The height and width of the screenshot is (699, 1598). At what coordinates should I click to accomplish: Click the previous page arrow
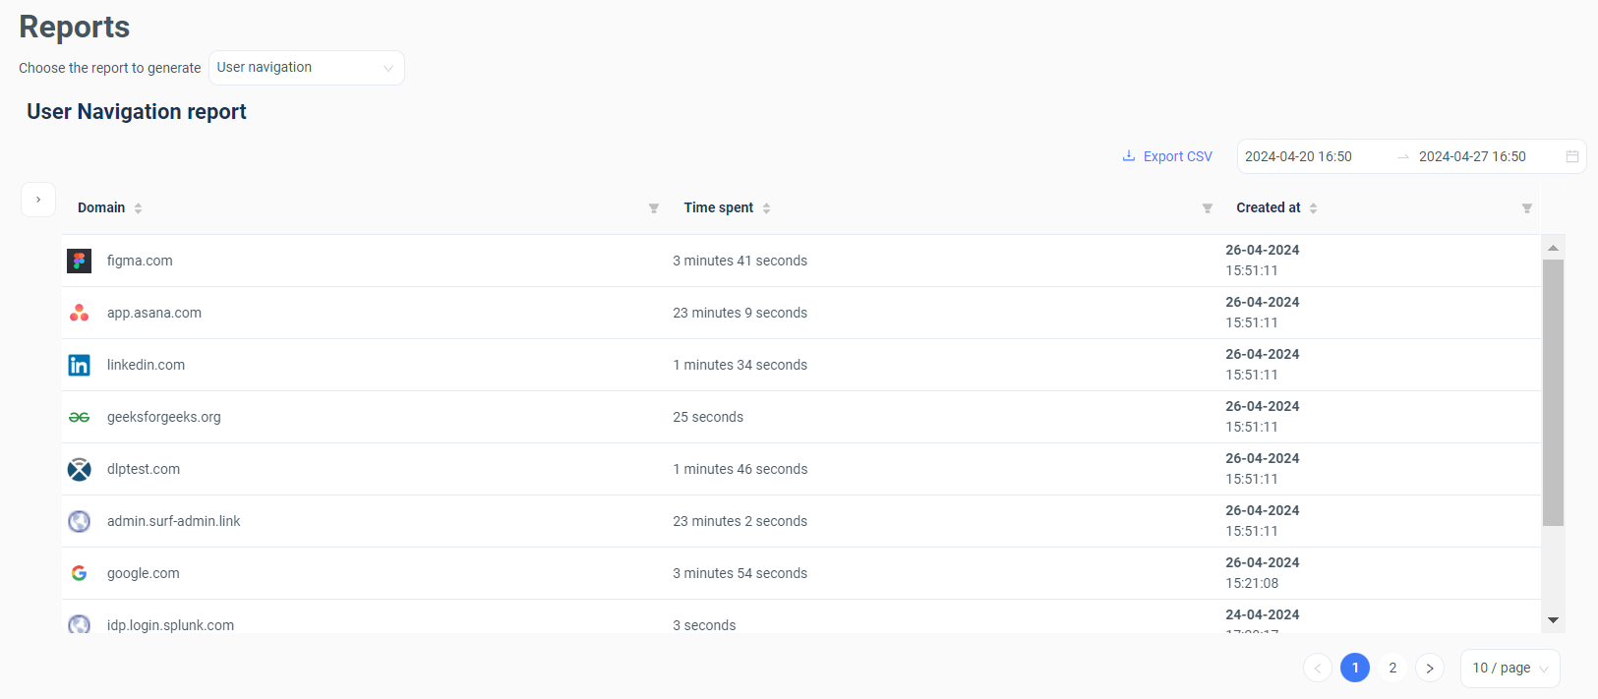coord(1318,668)
